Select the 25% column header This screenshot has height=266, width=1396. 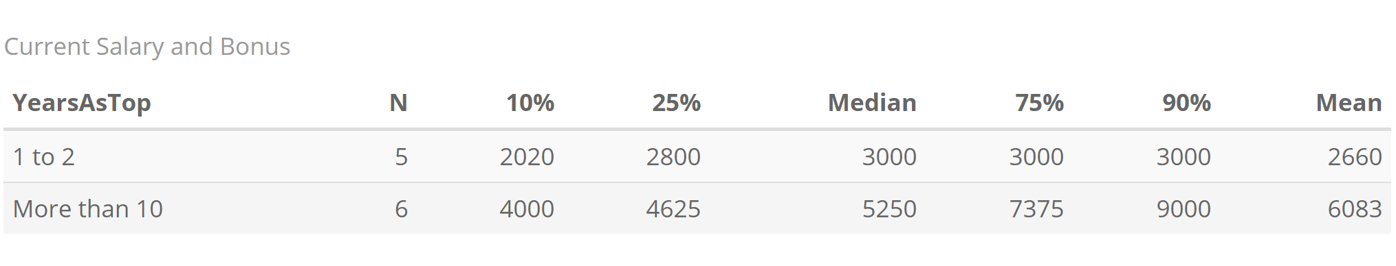click(677, 103)
